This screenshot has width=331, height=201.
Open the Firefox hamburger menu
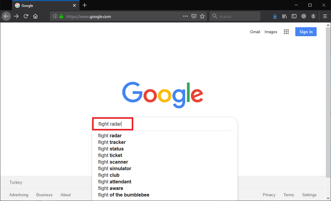coord(325,16)
